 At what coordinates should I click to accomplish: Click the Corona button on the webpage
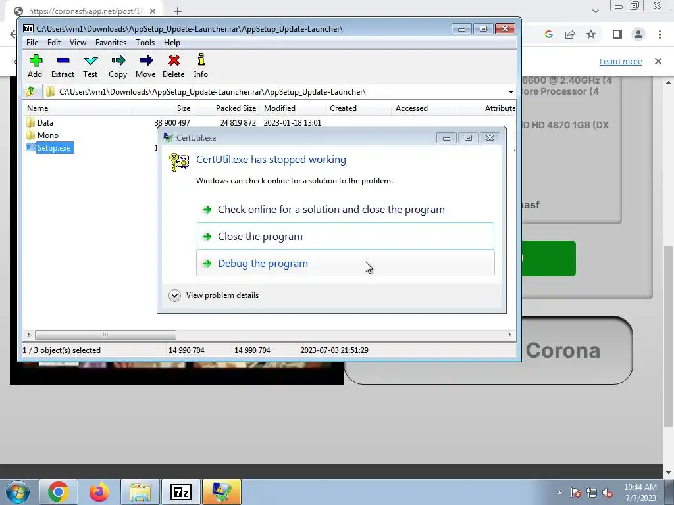pyautogui.click(x=563, y=350)
